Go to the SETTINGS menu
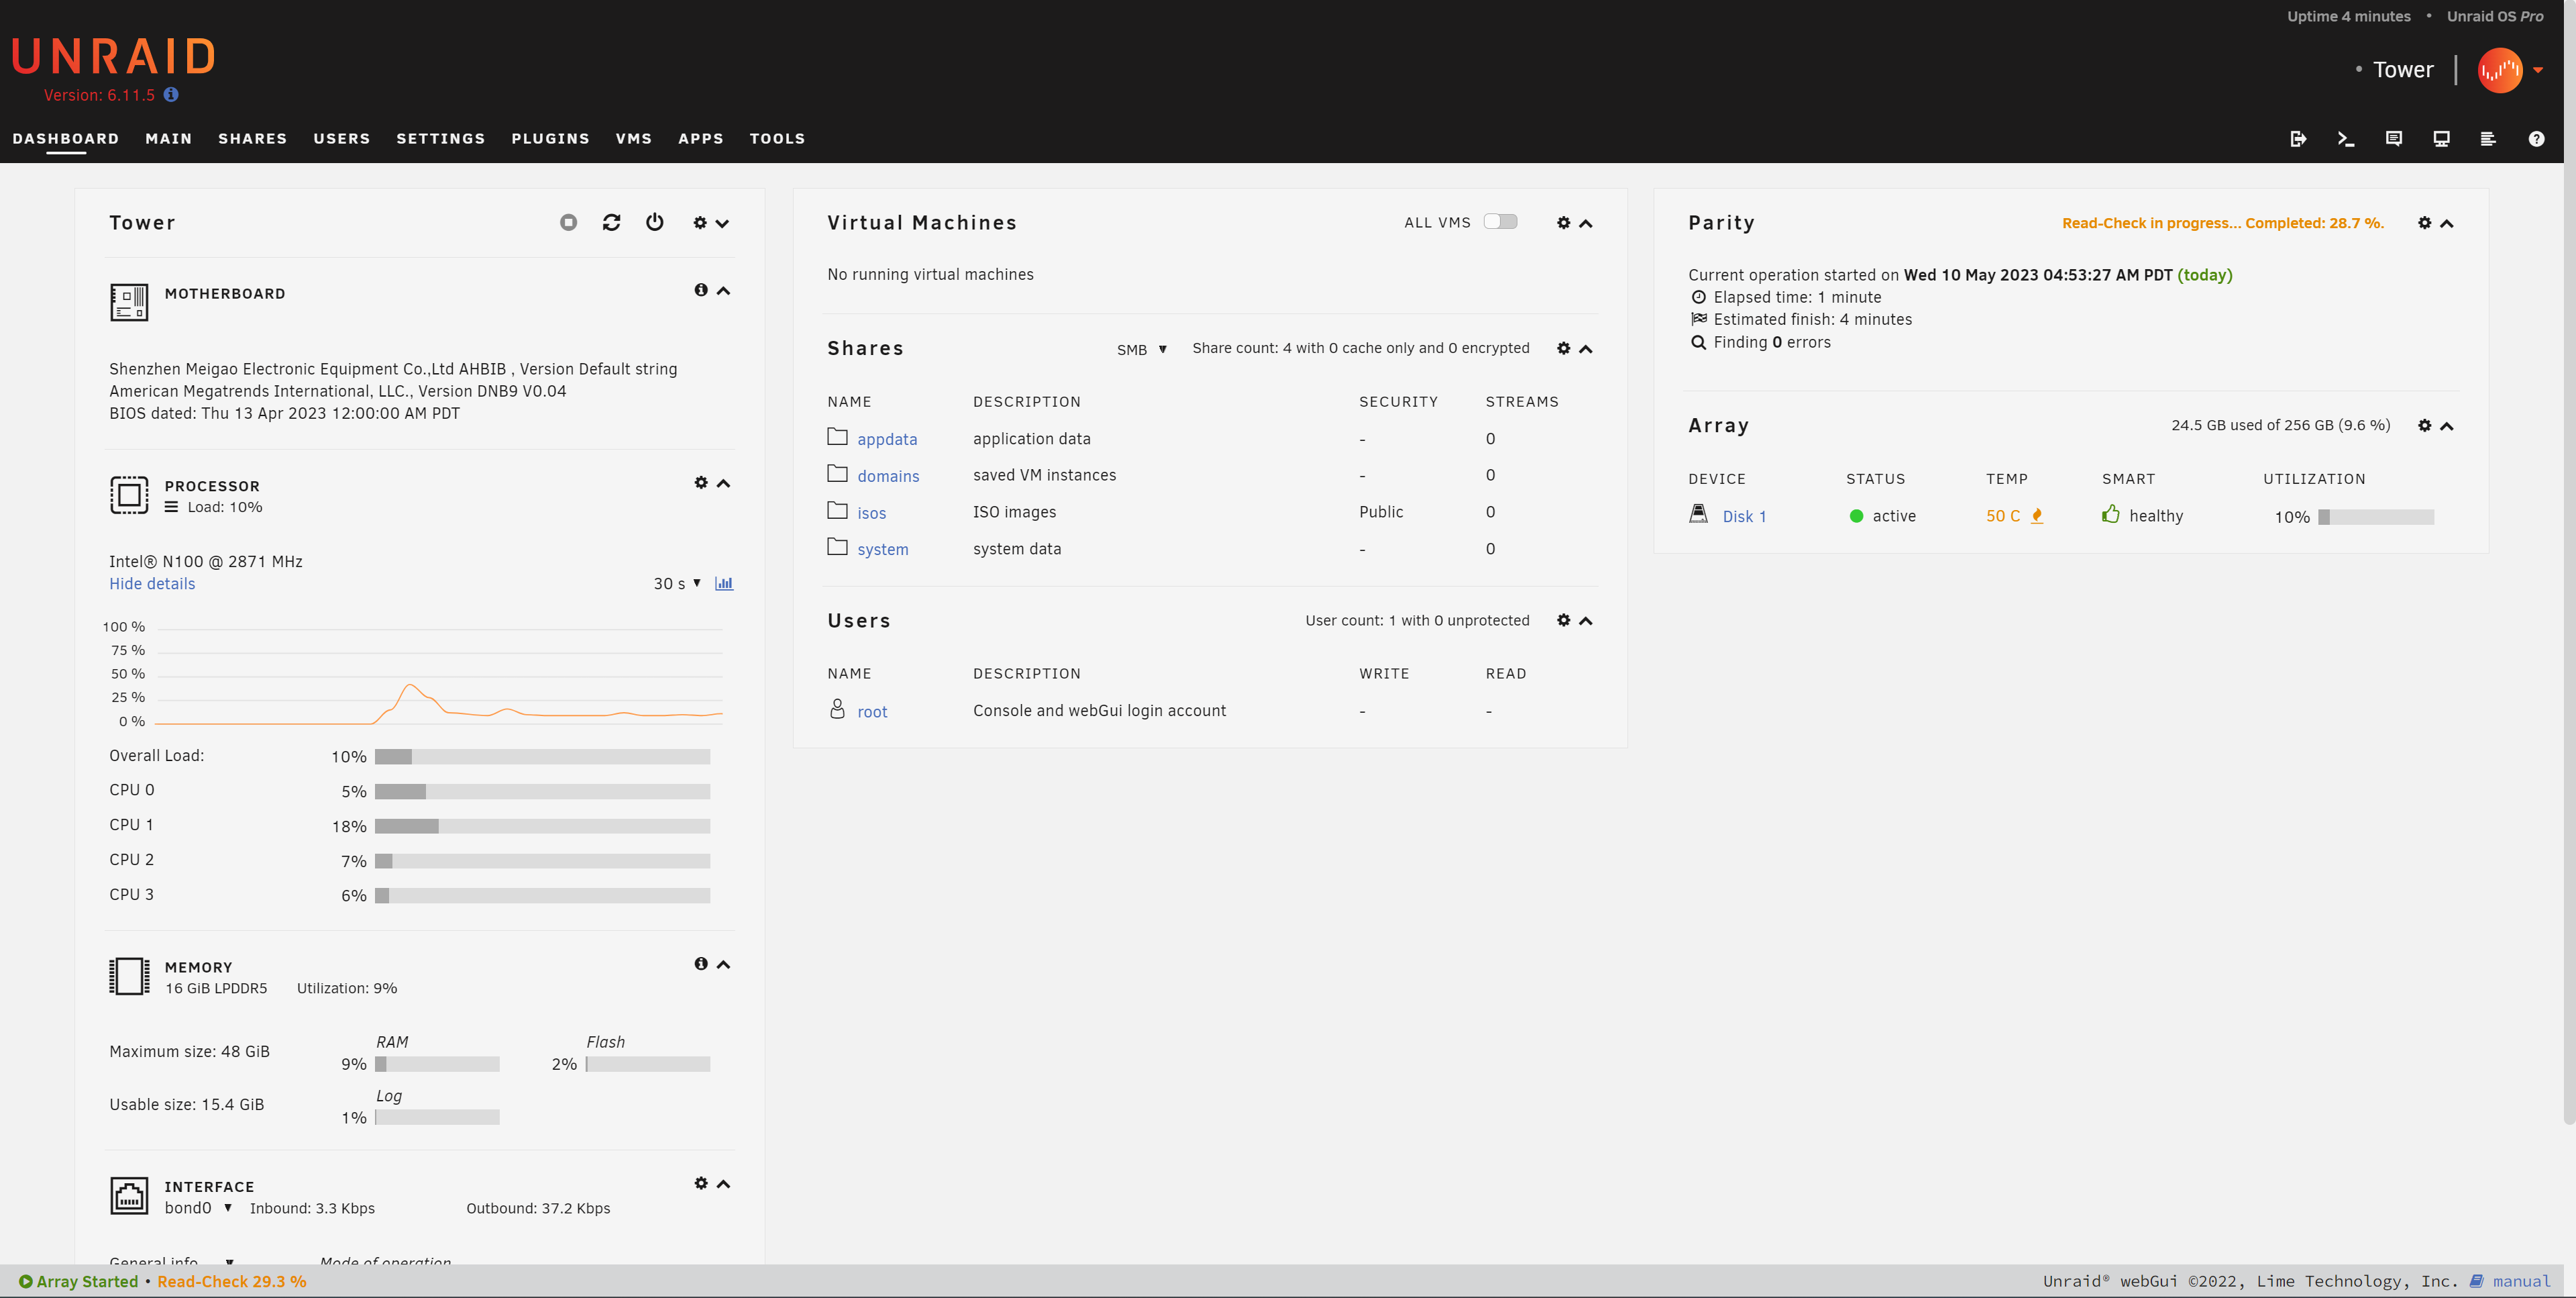This screenshot has width=2576, height=1298. pyautogui.click(x=440, y=139)
